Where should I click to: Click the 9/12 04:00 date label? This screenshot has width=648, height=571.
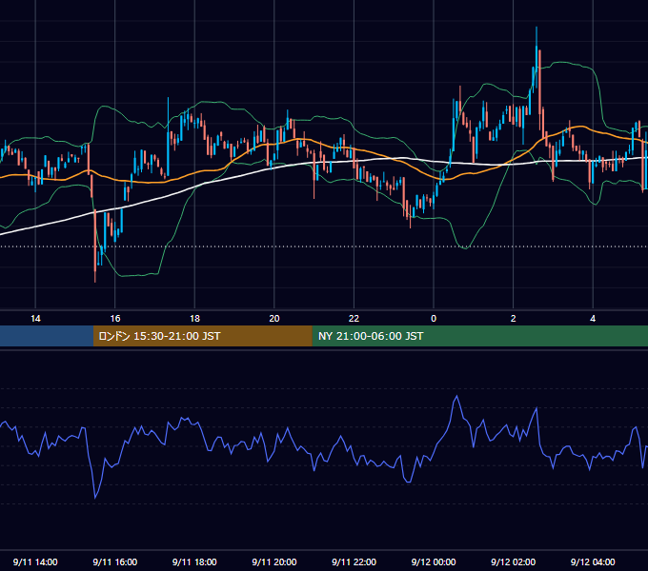(593, 561)
